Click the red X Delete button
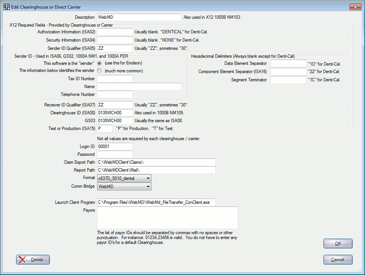The height and width of the screenshot is (275, 365). (33, 260)
